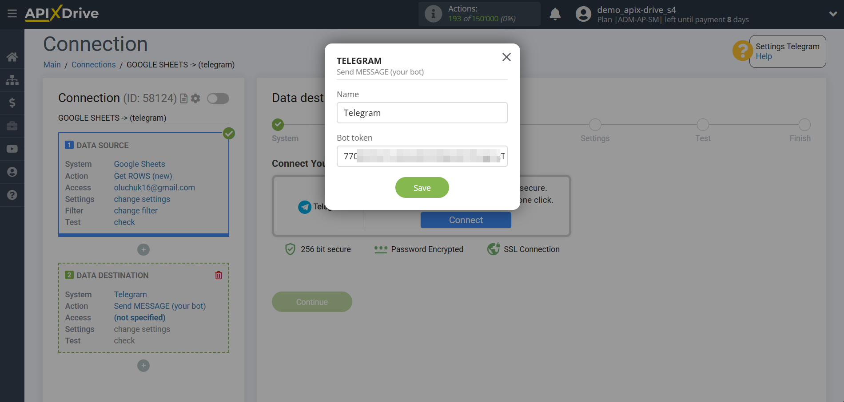Viewport: 844px width, 402px height.
Task: Open the payments dollar icon in the sidebar
Action: point(12,103)
